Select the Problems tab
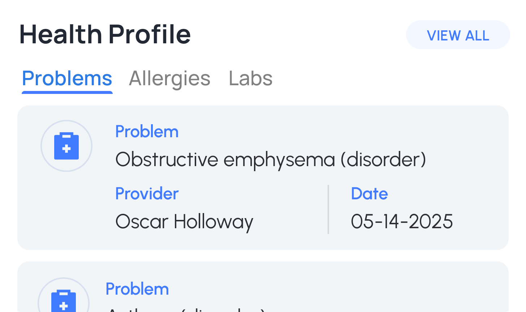 tap(67, 78)
